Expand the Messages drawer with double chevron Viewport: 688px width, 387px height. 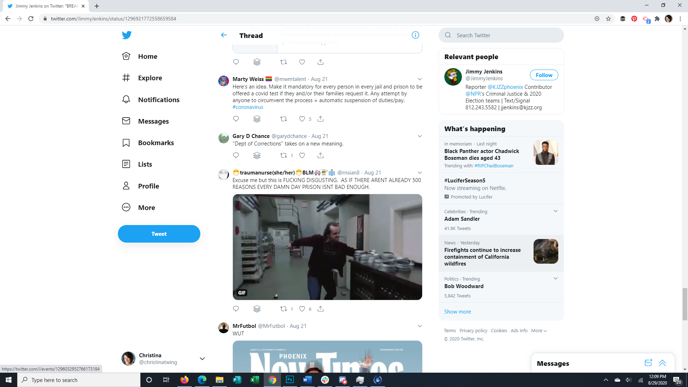pyautogui.click(x=662, y=363)
